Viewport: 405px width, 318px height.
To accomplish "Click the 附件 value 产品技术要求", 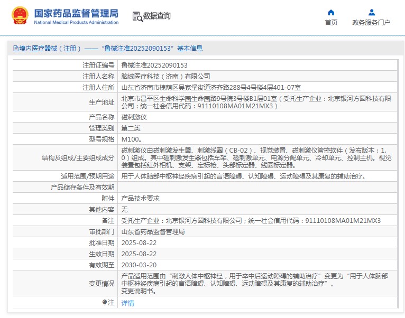I will coord(140,198).
